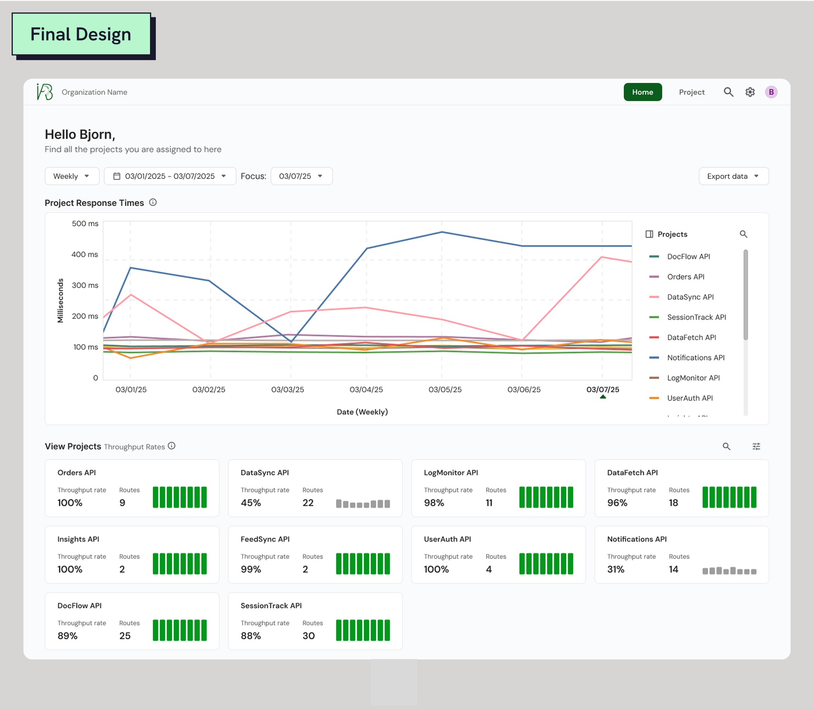This screenshot has height=709, width=814.
Task: Click the search icon in top navbar
Action: (728, 92)
